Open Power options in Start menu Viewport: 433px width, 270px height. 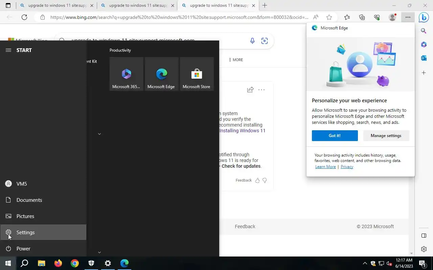43,248
